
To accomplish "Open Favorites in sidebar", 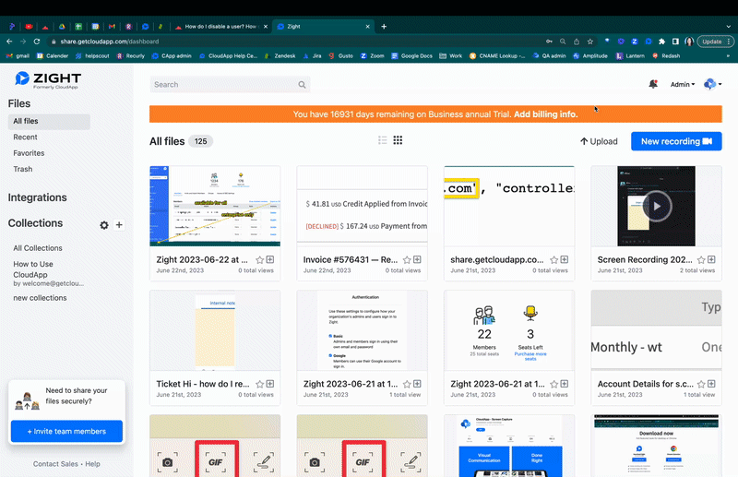I will pos(29,153).
